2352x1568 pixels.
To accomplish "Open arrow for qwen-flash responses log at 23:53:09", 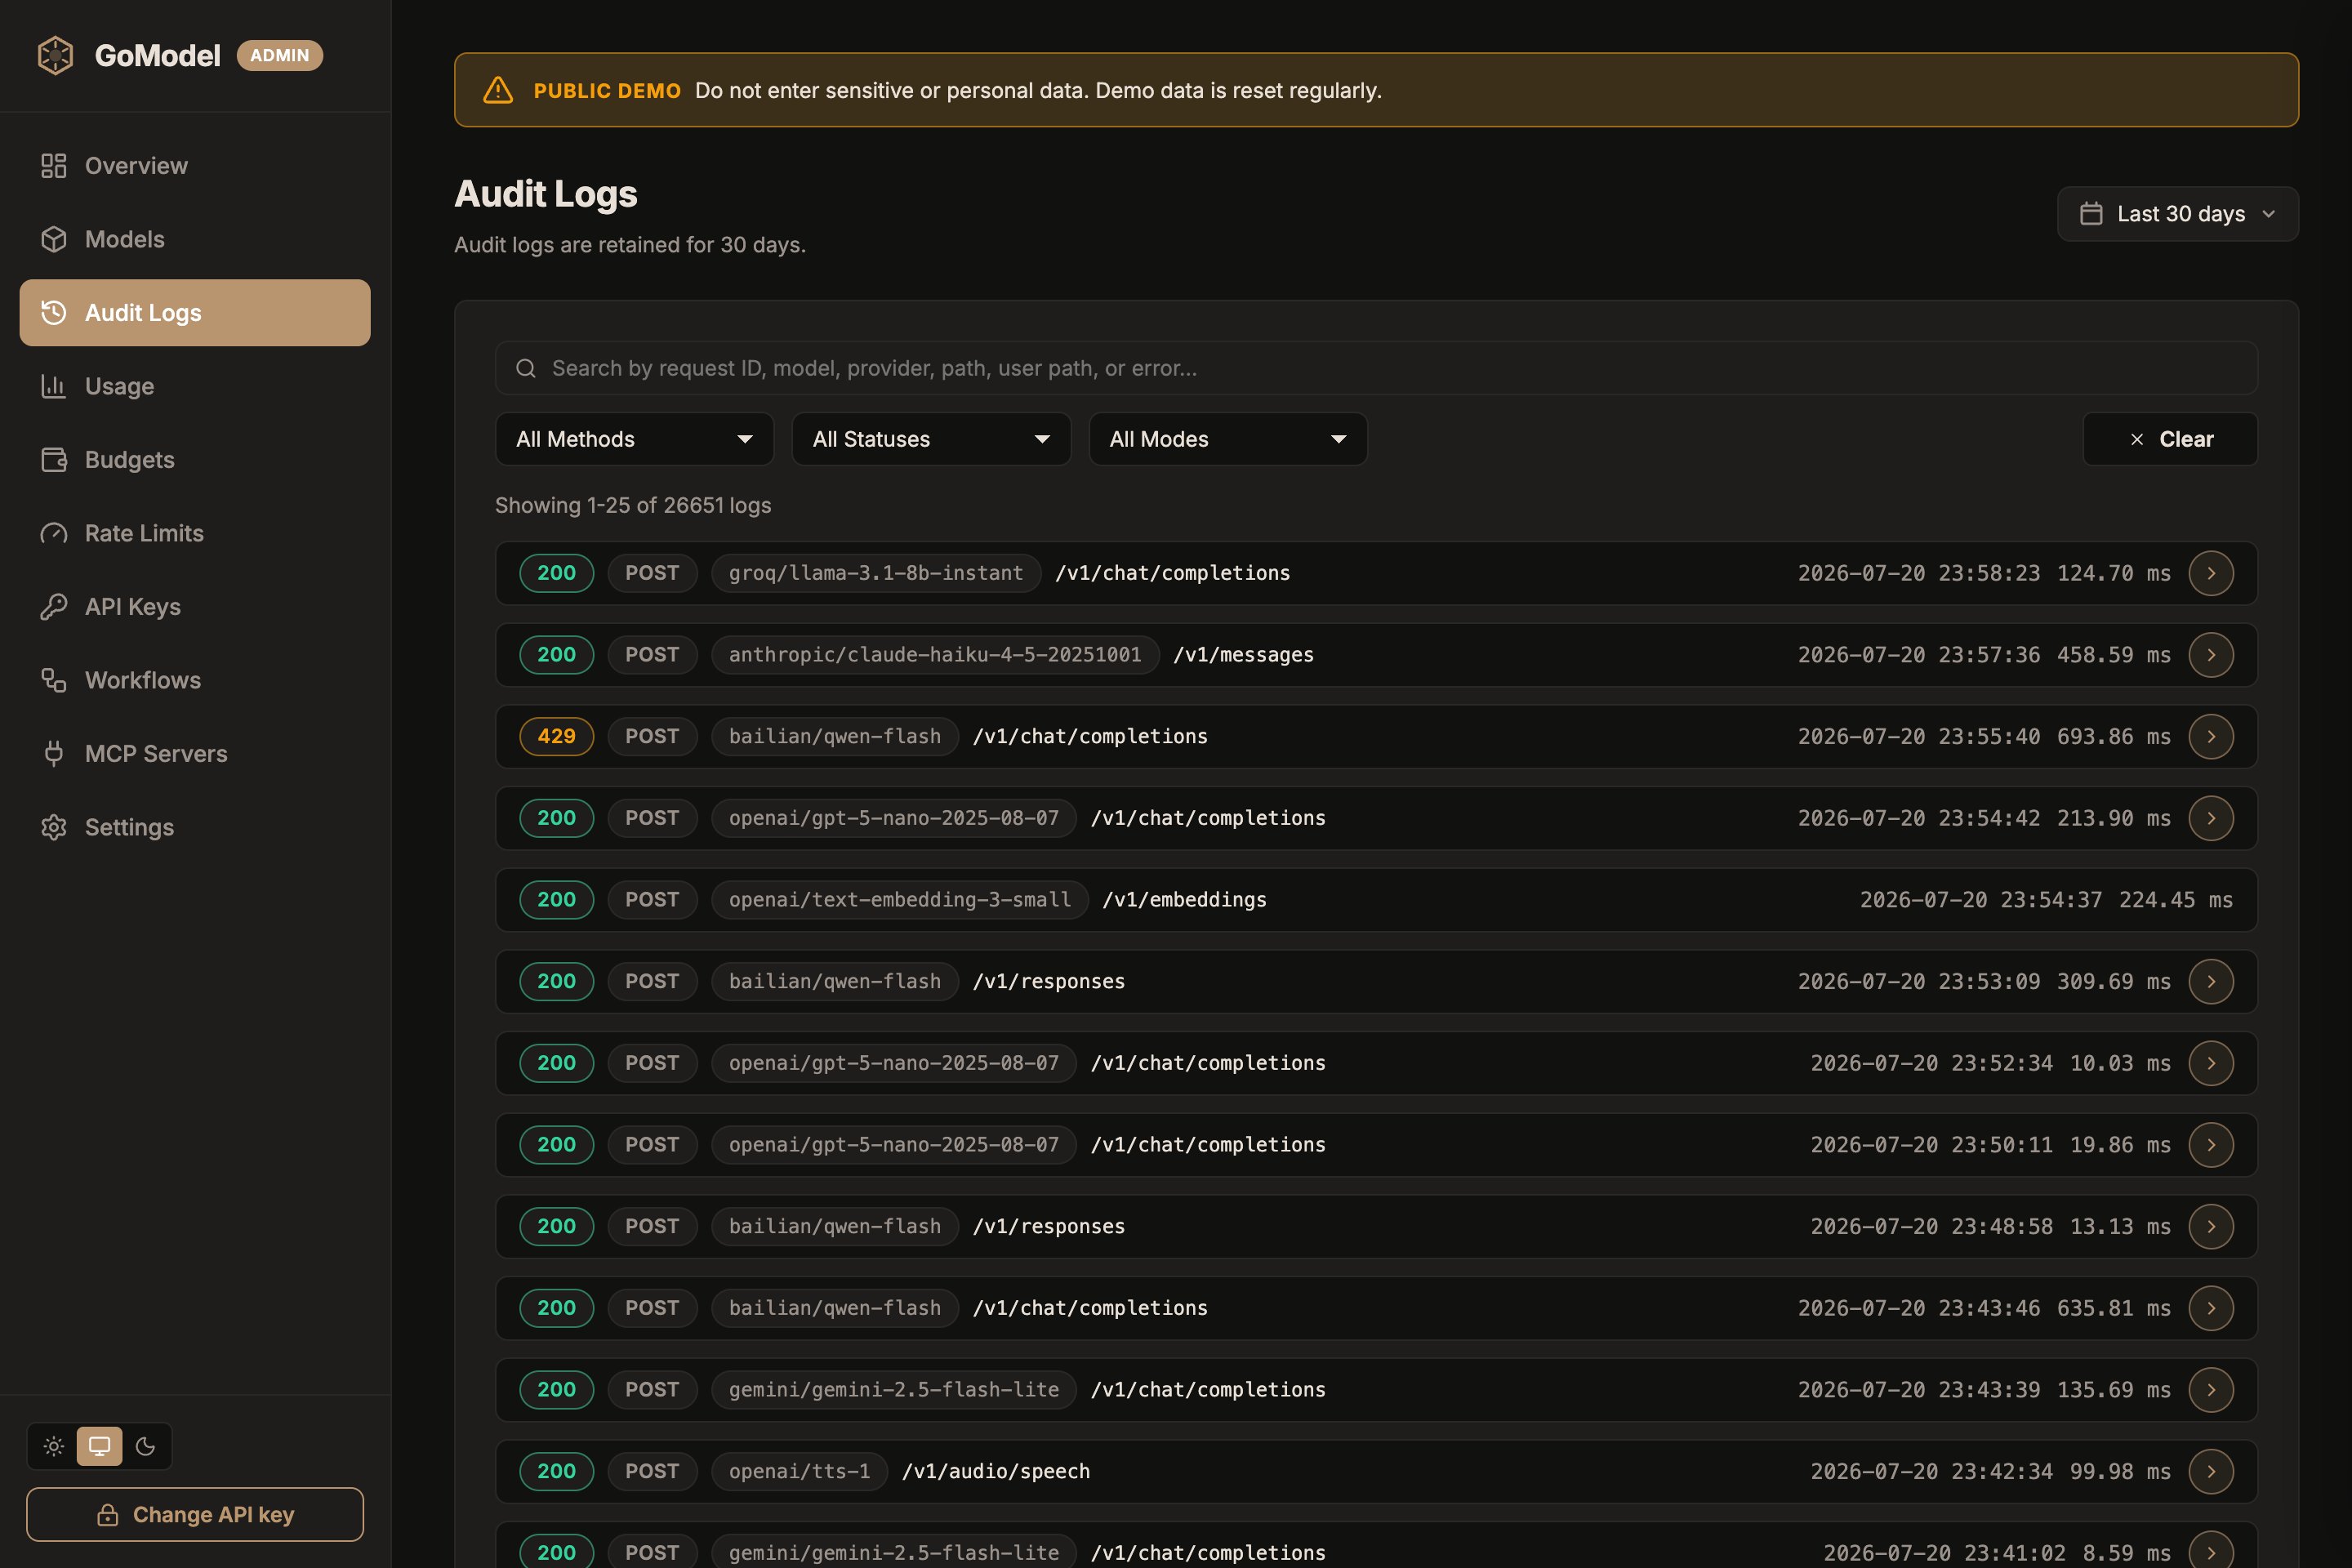I will tap(2211, 982).
